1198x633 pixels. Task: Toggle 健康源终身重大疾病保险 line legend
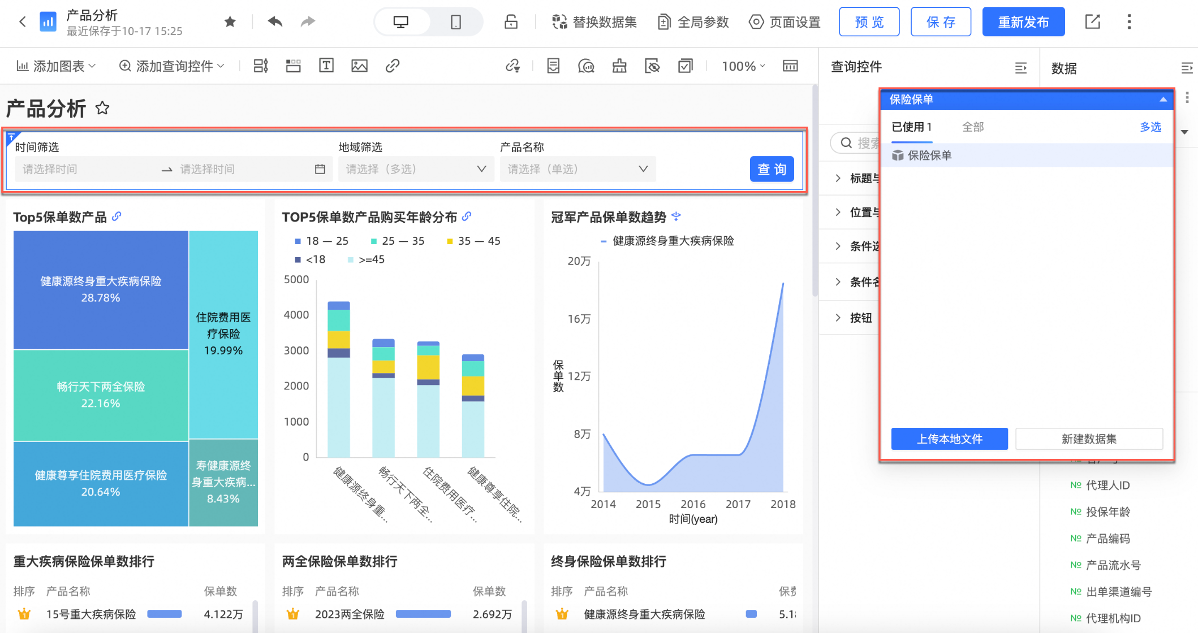[667, 241]
